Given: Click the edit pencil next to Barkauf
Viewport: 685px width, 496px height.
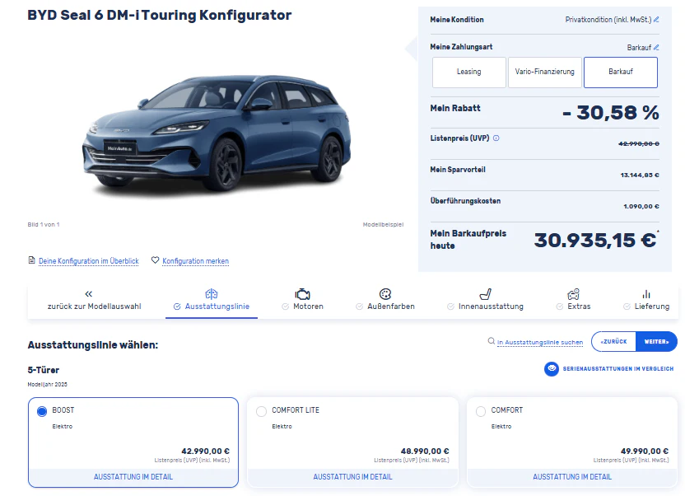Looking at the screenshot, I should coord(656,47).
